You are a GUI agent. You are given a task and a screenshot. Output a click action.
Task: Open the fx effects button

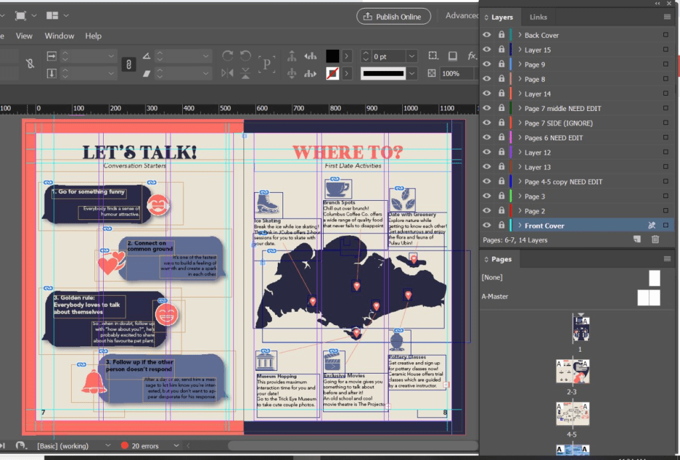click(472, 57)
